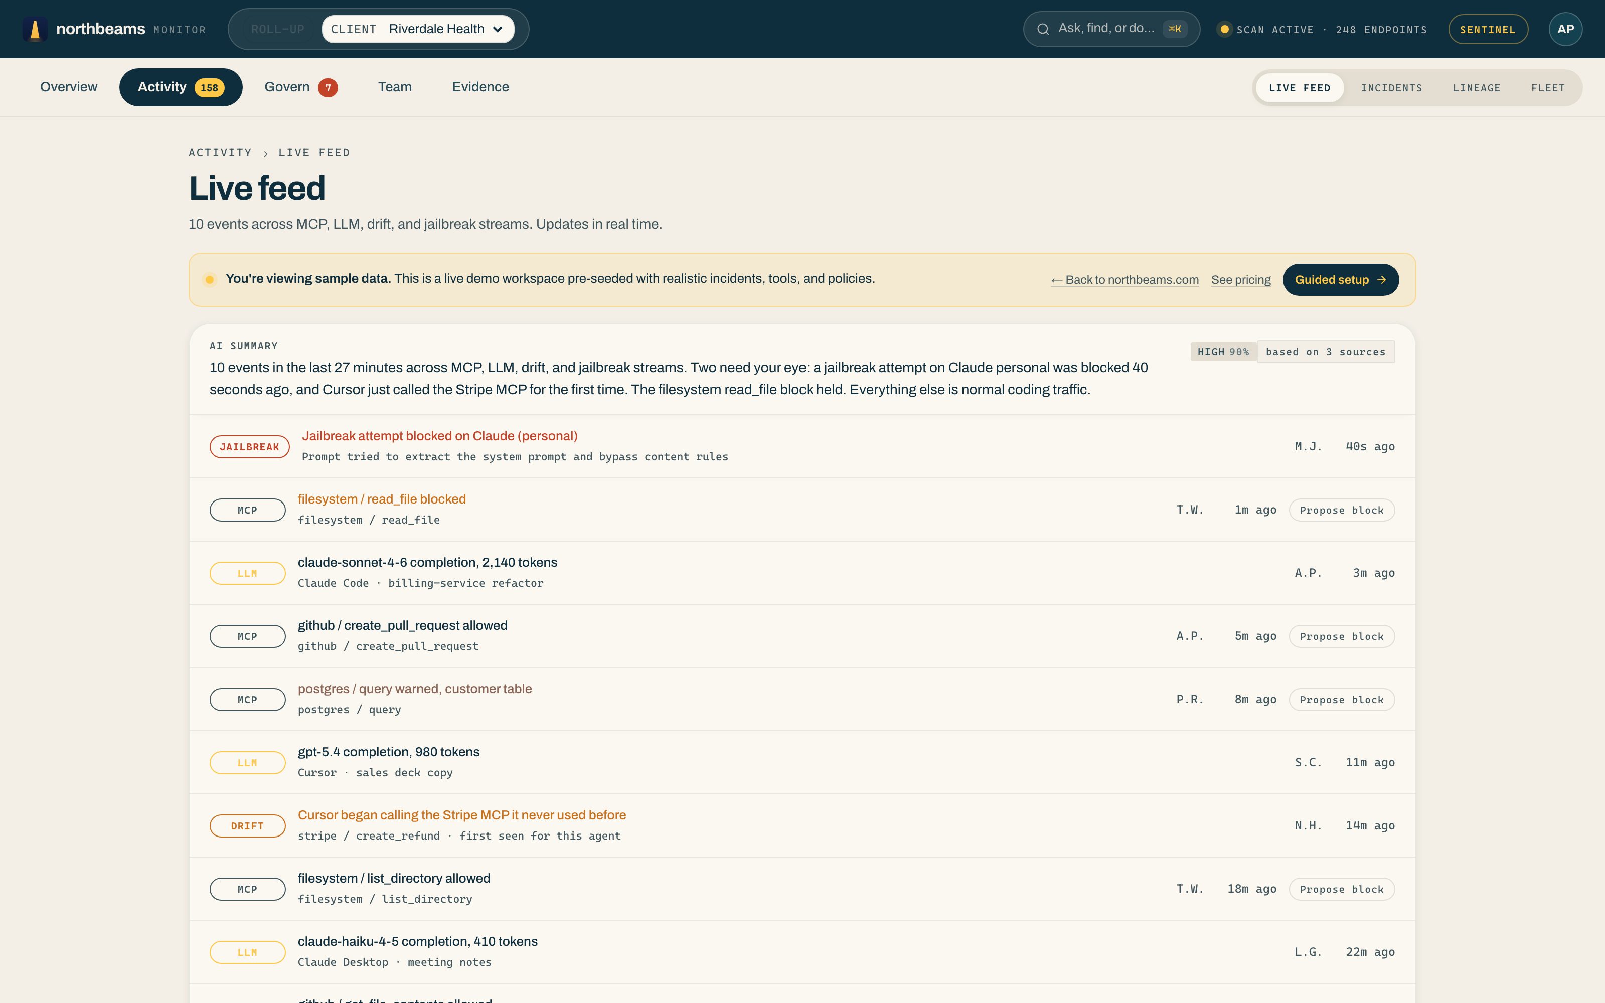Screen dimensions: 1605x1003
Task: Click ACTIVITY in the breadcrumb
Action: pyautogui.click(x=220, y=153)
